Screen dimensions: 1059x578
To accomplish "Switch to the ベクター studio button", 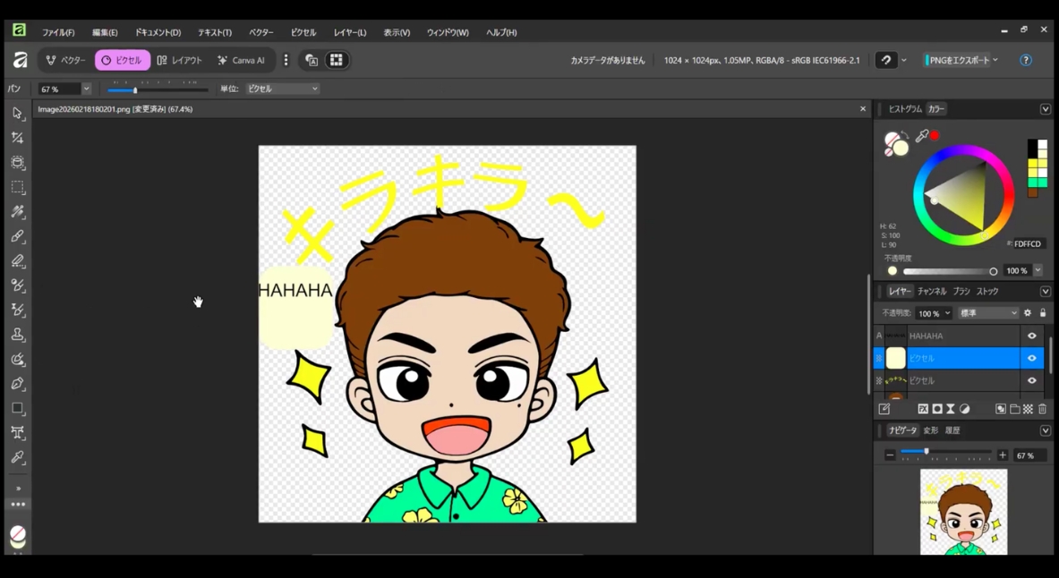I will (x=66, y=60).
